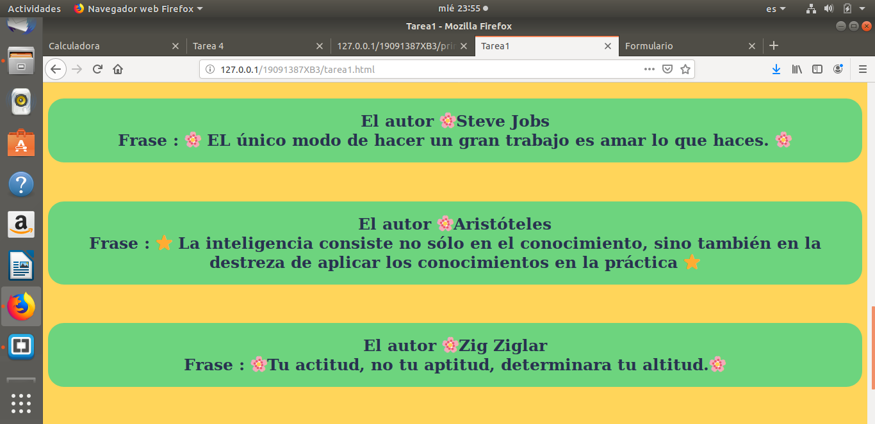875x424 pixels.
Task: Open the clock showing mié 23:55
Action: pos(463,8)
